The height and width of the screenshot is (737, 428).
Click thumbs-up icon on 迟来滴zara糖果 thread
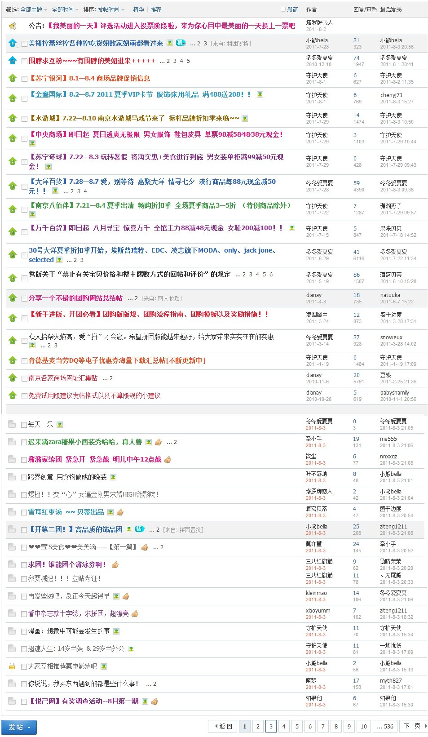tap(158, 442)
